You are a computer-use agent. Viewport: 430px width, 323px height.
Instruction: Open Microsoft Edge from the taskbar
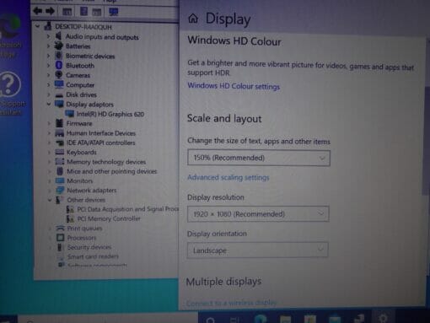[x=261, y=319]
